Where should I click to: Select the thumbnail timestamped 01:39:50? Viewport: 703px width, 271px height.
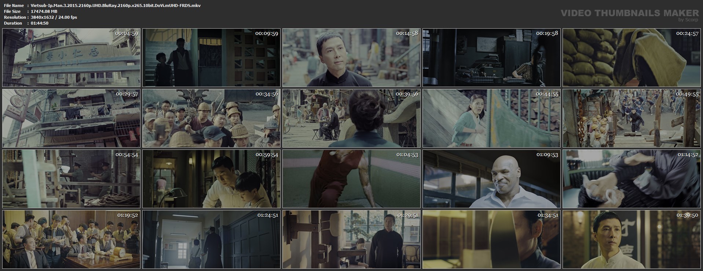tap(631, 239)
